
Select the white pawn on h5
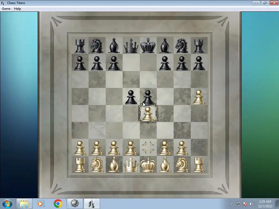(x=199, y=97)
